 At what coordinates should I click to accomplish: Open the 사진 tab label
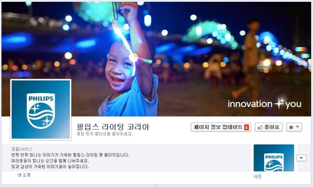click(257, 176)
